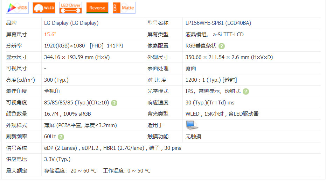Click the 最佳角度 row label
Image resolution: width=326 pixels, height=183 pixels.
coord(16,91)
